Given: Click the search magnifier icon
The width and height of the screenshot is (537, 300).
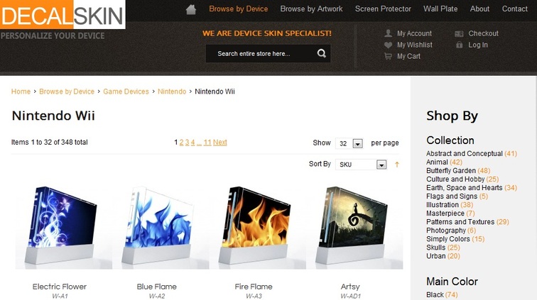Looking at the screenshot, I should (x=321, y=53).
